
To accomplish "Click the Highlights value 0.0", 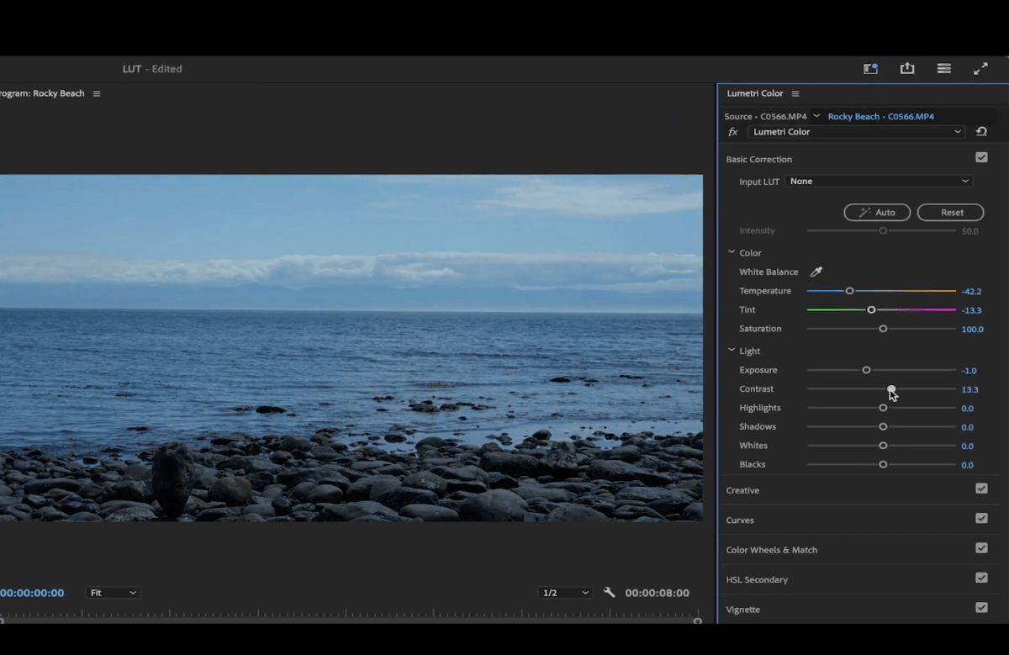I will 967,409.
